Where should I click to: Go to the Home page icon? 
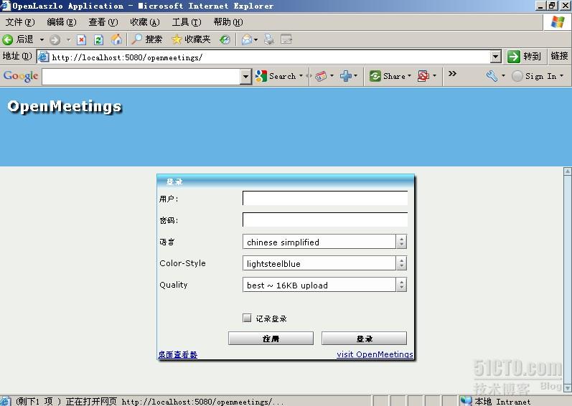pyautogui.click(x=116, y=39)
